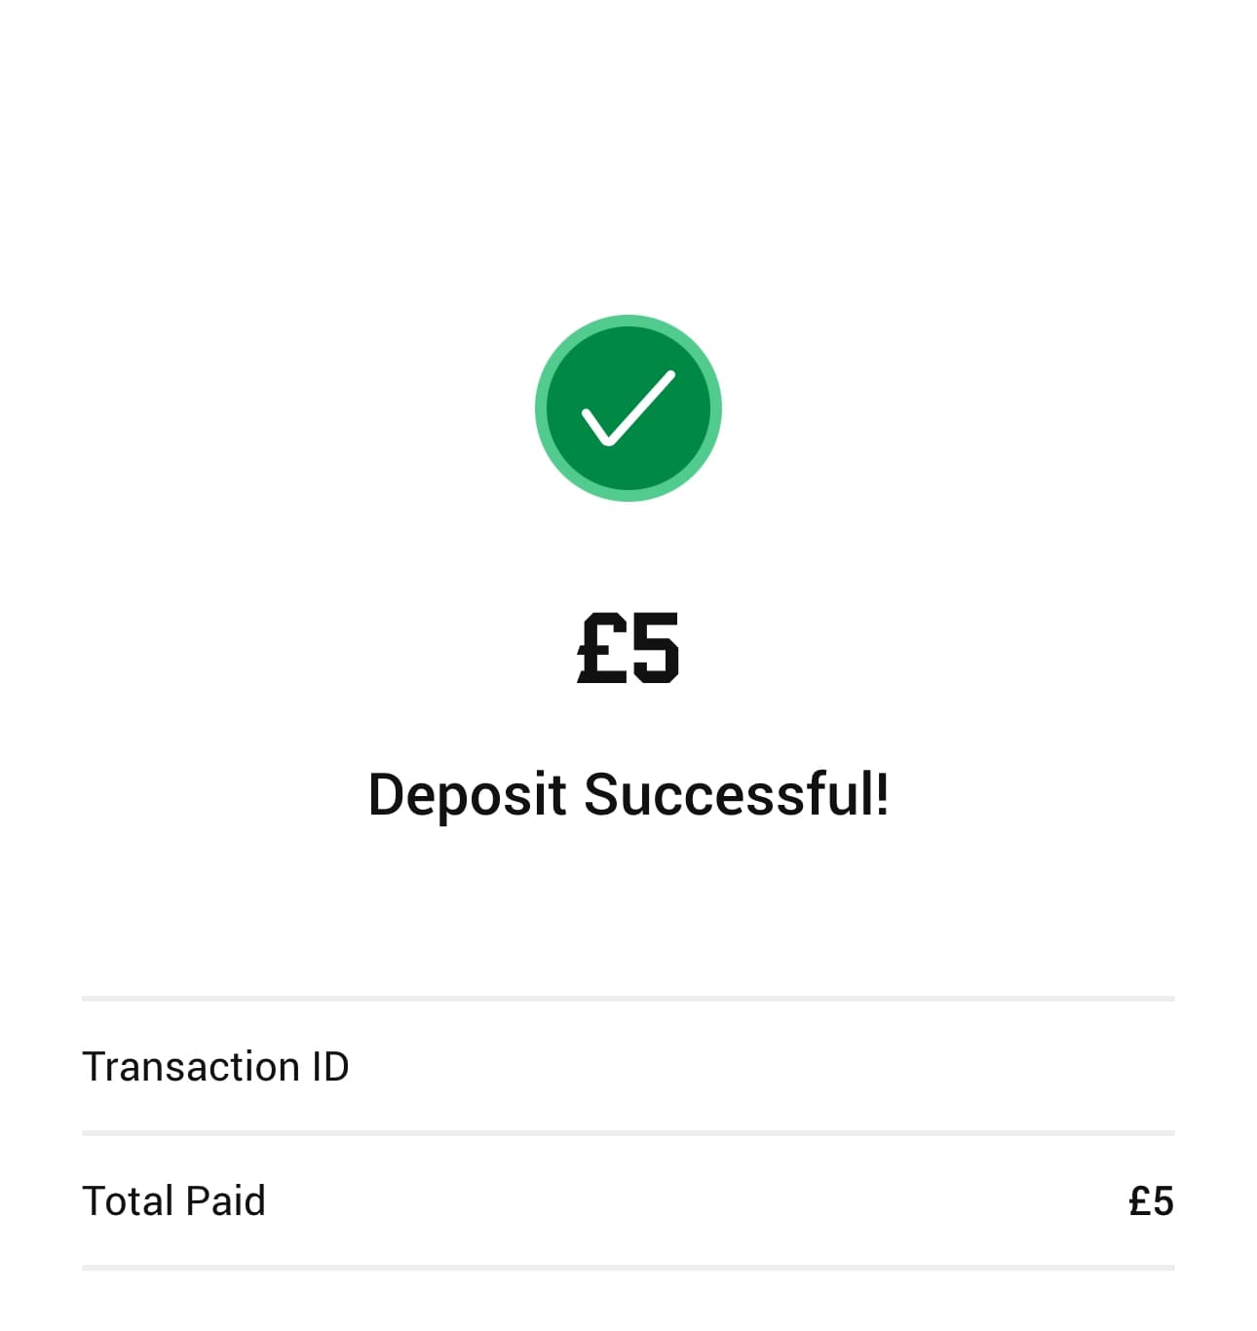Click the Total Paid label
Screen dimensions: 1257x1331
tap(173, 1200)
